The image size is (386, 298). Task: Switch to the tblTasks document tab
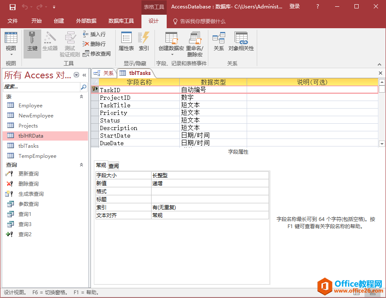click(136, 73)
